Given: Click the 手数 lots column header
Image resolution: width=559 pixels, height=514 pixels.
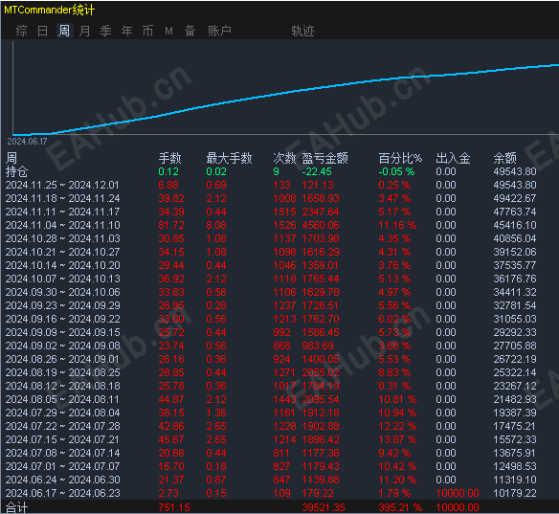Looking at the screenshot, I should coord(170,158).
